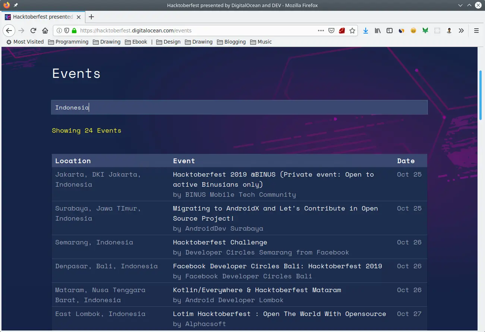
Task: Open the downloads panel
Action: [366, 31]
